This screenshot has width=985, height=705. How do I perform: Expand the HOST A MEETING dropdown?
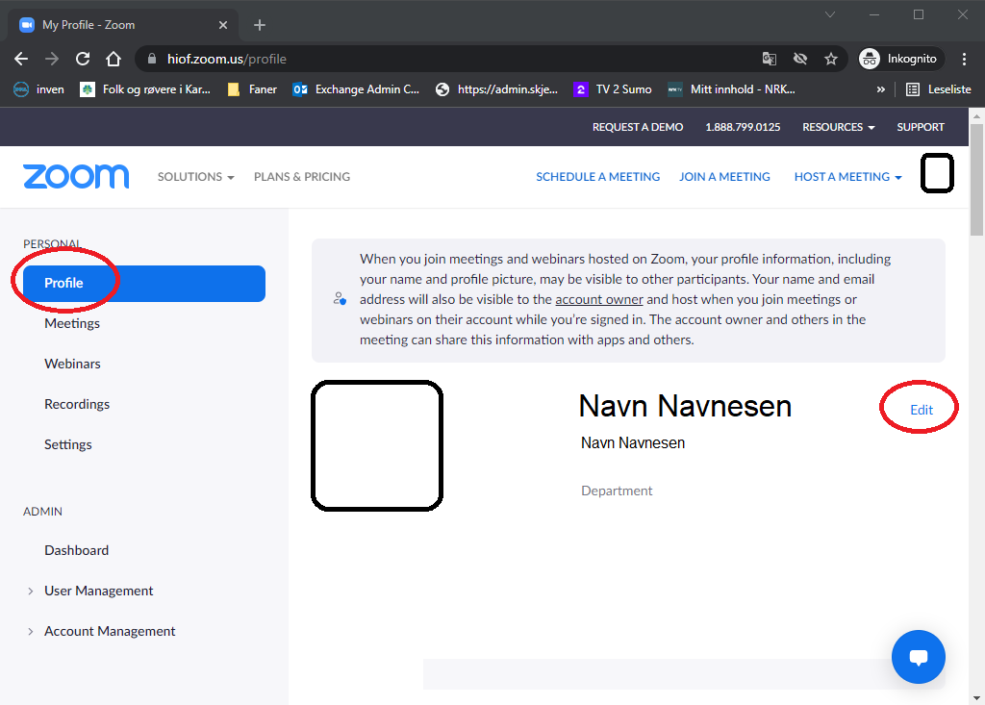click(x=848, y=177)
